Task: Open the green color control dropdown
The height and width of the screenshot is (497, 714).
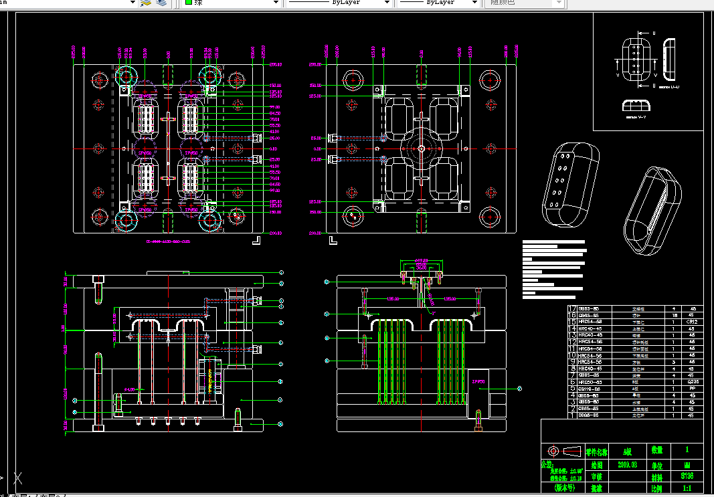Action: [276, 2]
